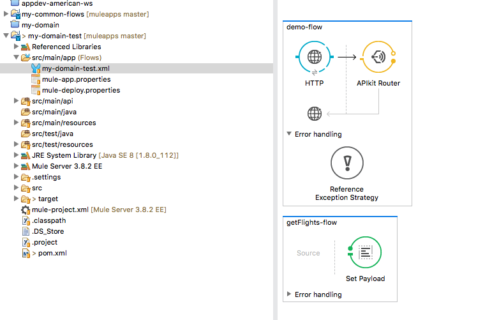
Task: Select the mule-project.xml label
Action: (x=60, y=210)
